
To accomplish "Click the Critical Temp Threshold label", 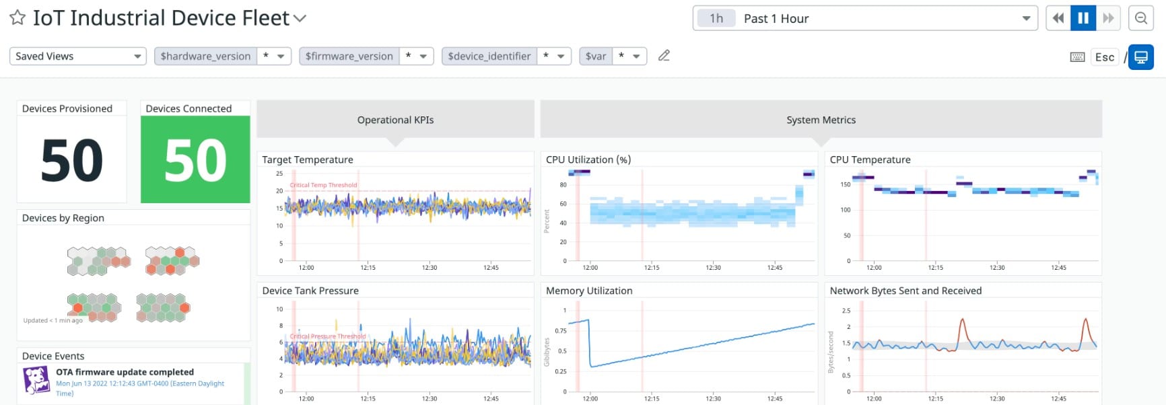I will tap(324, 185).
